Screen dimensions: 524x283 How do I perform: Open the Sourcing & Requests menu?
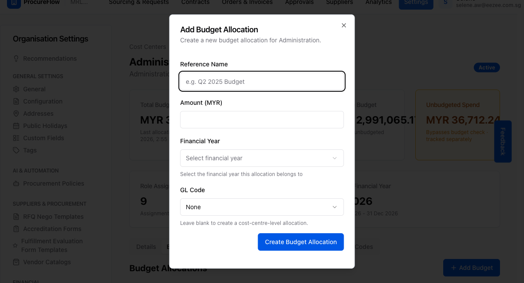[x=139, y=3]
